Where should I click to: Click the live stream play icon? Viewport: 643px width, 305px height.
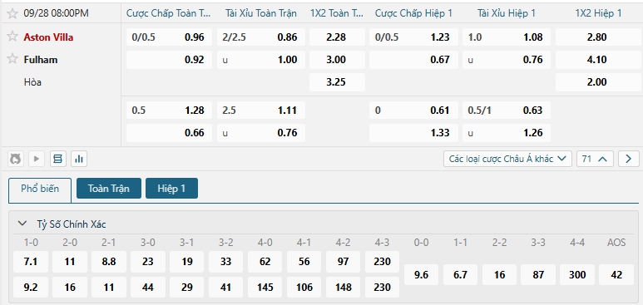pyautogui.click(x=37, y=159)
